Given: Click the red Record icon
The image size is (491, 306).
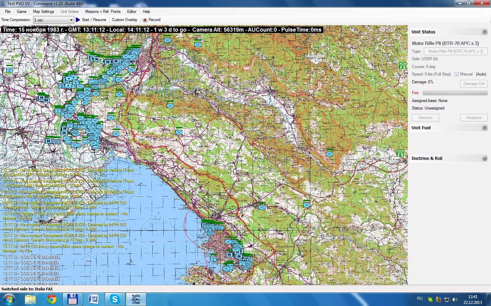Looking at the screenshot, I should pos(145,20).
